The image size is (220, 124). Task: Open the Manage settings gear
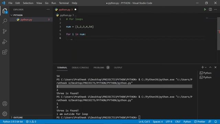coord(4,114)
